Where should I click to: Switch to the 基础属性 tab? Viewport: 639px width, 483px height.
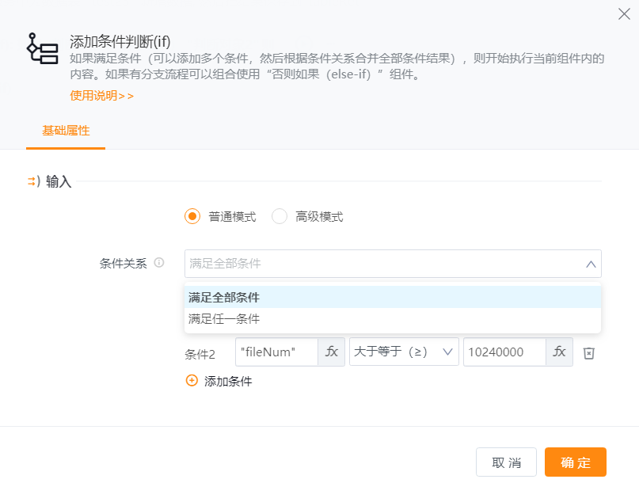click(x=66, y=131)
